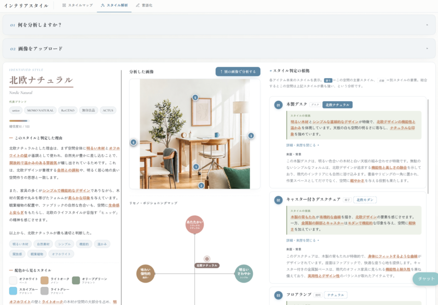
Task: Select marker 6 on the analyzed image
Action: pyautogui.click(x=134, y=142)
